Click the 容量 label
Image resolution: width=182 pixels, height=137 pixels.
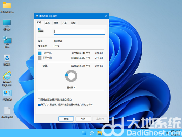pyautogui.click(x=45, y=66)
